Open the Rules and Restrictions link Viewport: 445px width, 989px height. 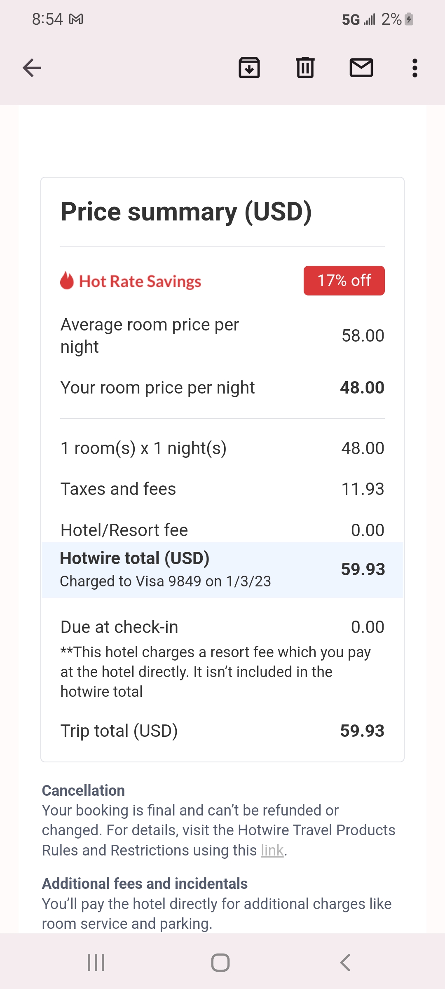272,850
